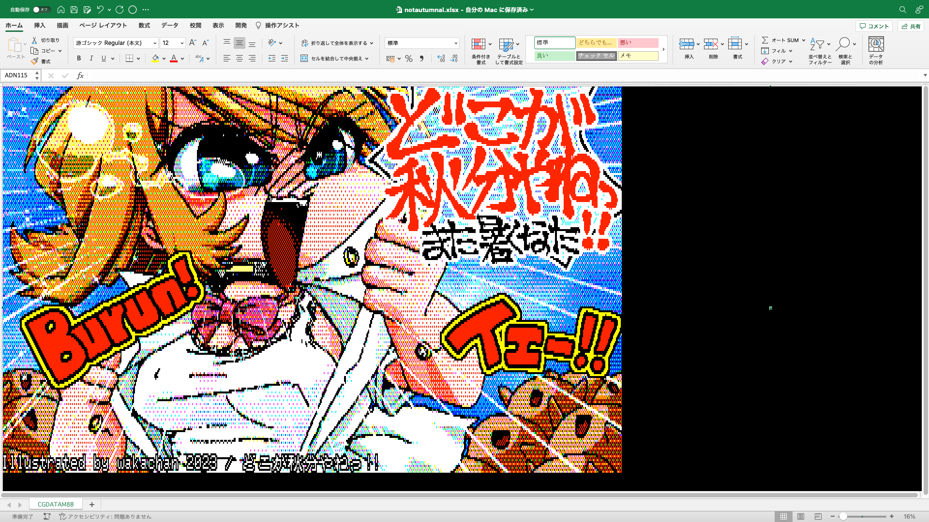The image size is (929, 522).
Task: Open the Analyze Data tool
Action: point(876,50)
